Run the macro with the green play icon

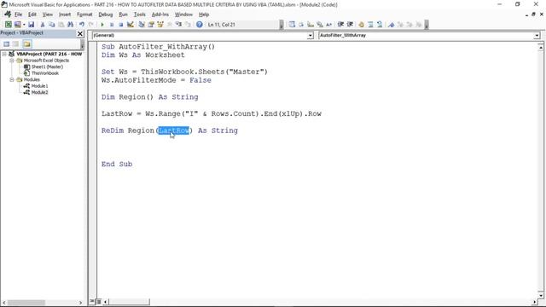point(102,25)
